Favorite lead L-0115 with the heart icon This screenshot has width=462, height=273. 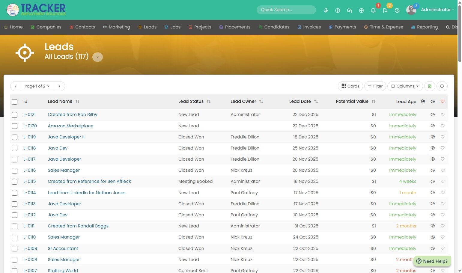click(x=443, y=181)
